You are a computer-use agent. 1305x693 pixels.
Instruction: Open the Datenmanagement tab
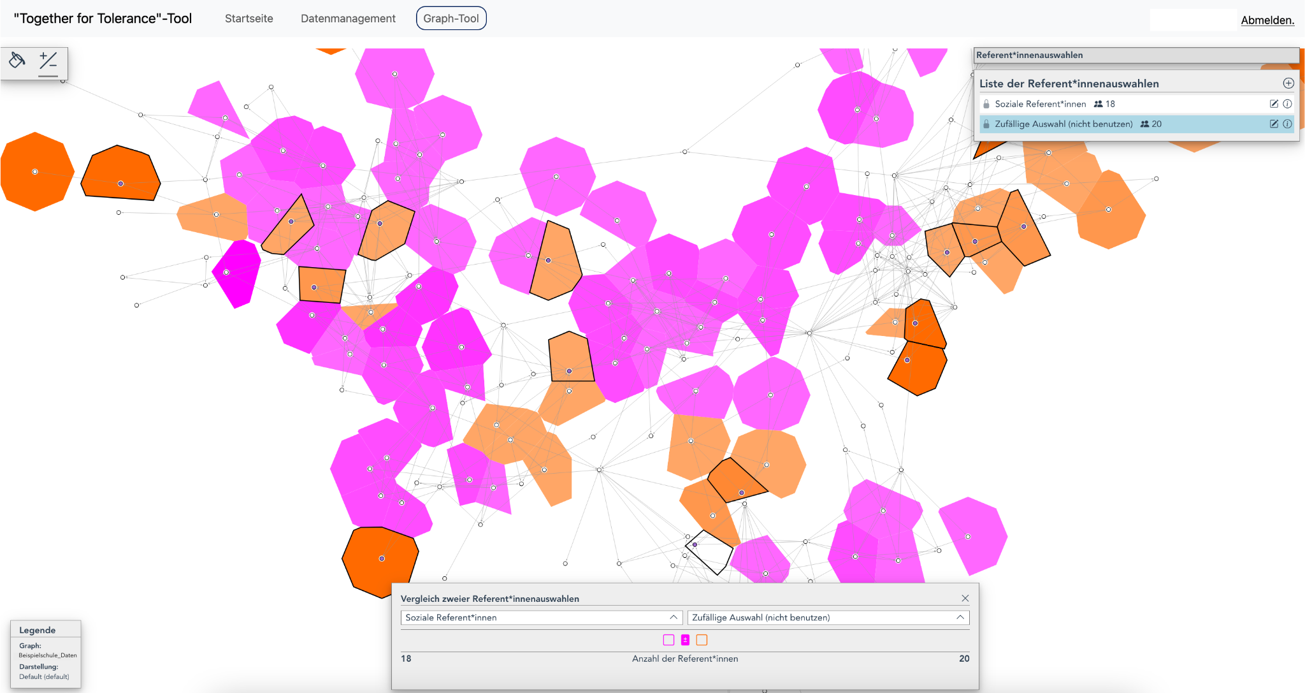[348, 18]
